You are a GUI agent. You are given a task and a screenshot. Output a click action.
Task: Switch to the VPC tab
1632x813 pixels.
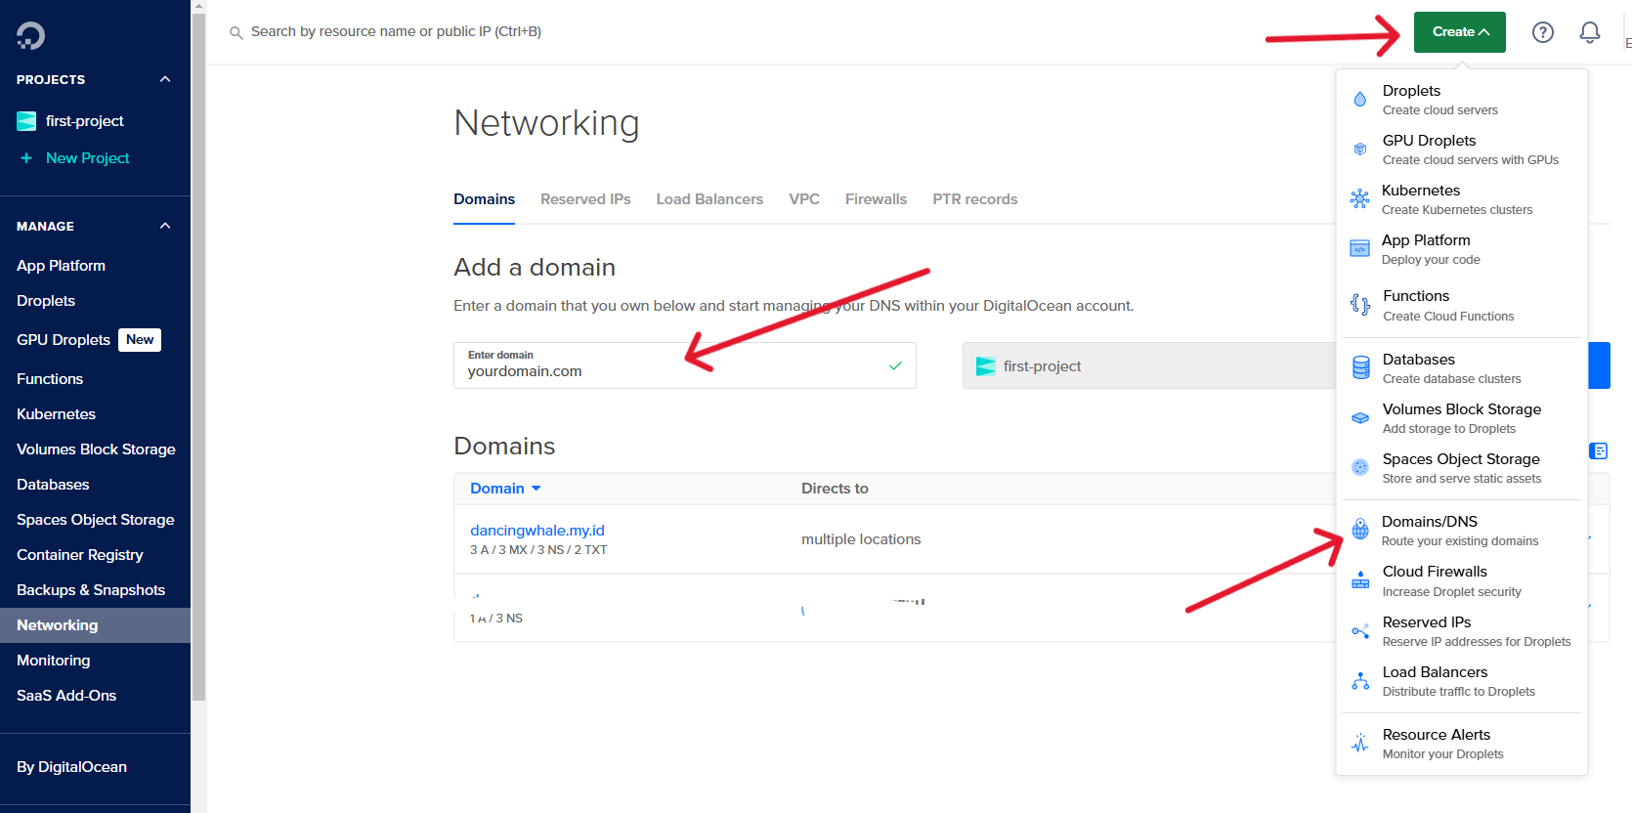tap(804, 199)
